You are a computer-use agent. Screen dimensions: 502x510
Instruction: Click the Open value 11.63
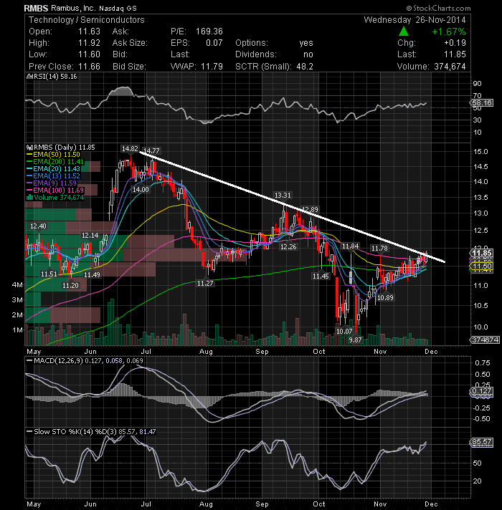click(89, 32)
